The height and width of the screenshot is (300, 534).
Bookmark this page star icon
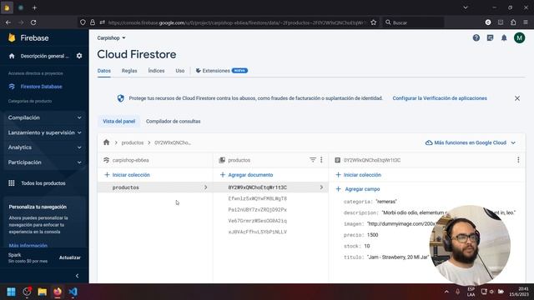(x=374, y=22)
